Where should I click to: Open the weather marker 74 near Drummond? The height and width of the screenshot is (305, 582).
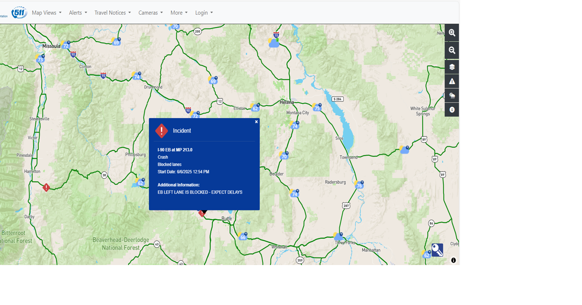click(136, 76)
